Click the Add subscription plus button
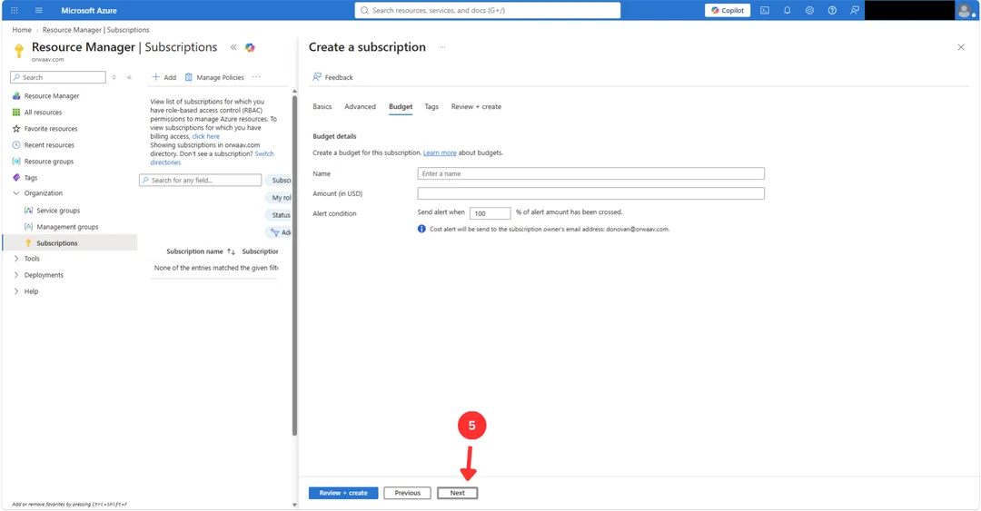Viewport: 981px width, 511px height. pyautogui.click(x=163, y=77)
